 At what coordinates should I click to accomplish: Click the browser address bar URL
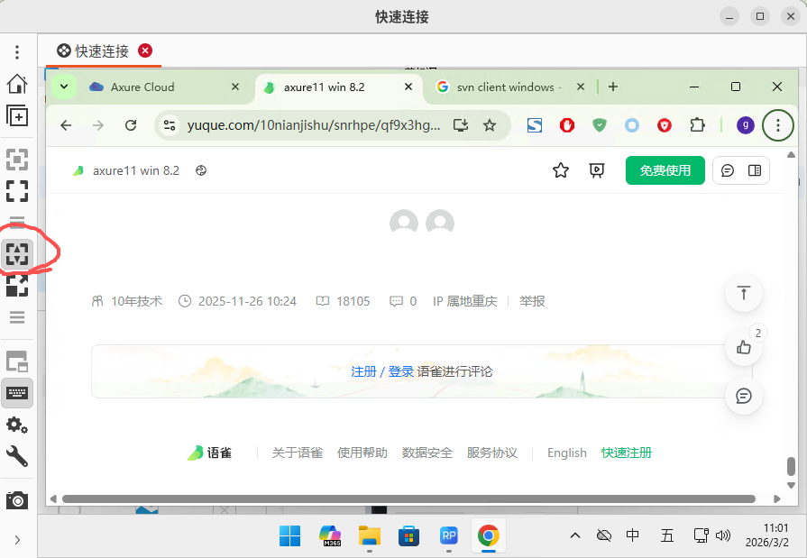(x=314, y=125)
